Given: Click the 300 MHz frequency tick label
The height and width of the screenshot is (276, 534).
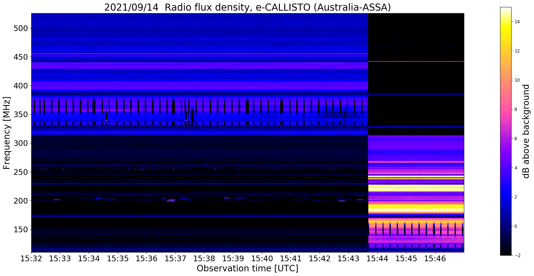Looking at the screenshot, I should pyautogui.click(x=21, y=143).
